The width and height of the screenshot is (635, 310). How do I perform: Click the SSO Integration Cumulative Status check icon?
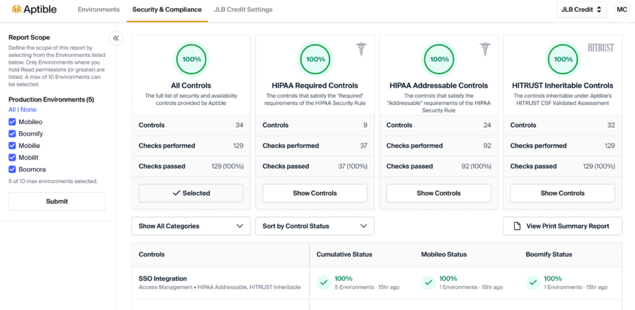[324, 283]
